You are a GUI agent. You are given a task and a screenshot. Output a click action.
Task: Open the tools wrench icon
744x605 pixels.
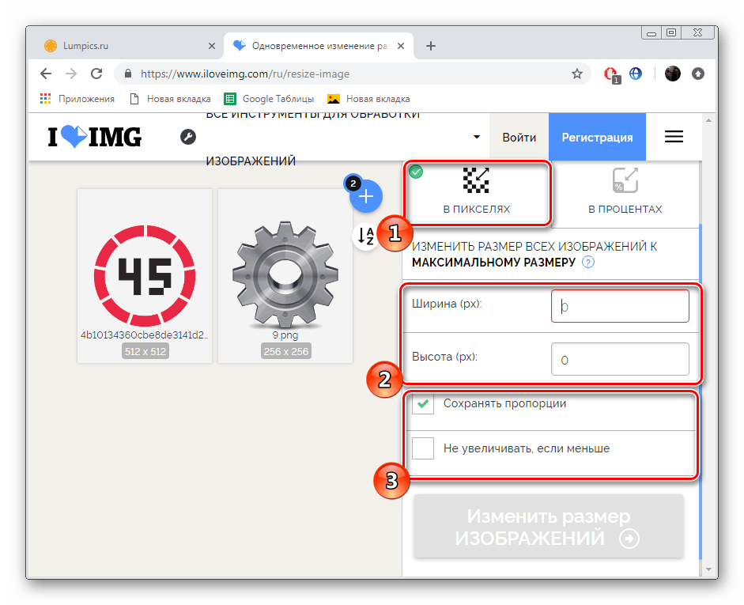tap(188, 137)
